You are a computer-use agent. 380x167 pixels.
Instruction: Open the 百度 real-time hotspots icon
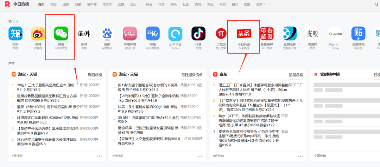tap(107, 33)
